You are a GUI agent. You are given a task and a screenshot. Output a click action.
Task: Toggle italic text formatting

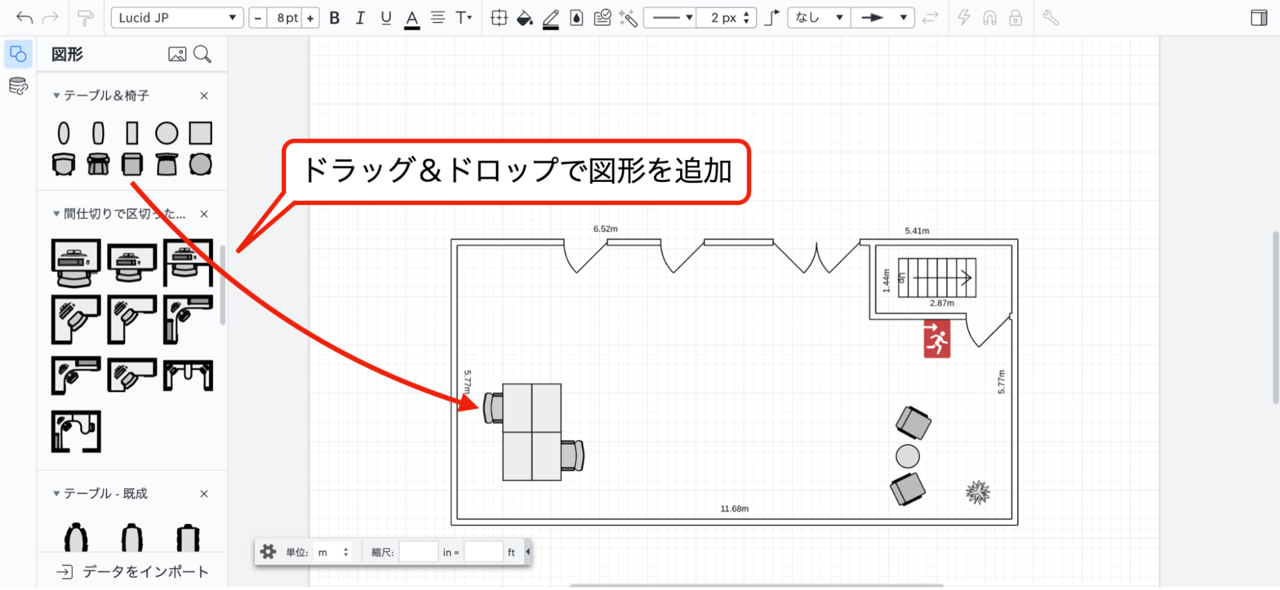coord(360,18)
